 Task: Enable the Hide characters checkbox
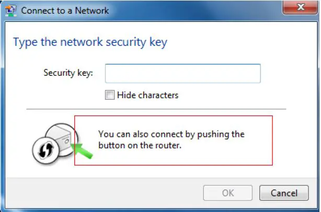(x=109, y=95)
